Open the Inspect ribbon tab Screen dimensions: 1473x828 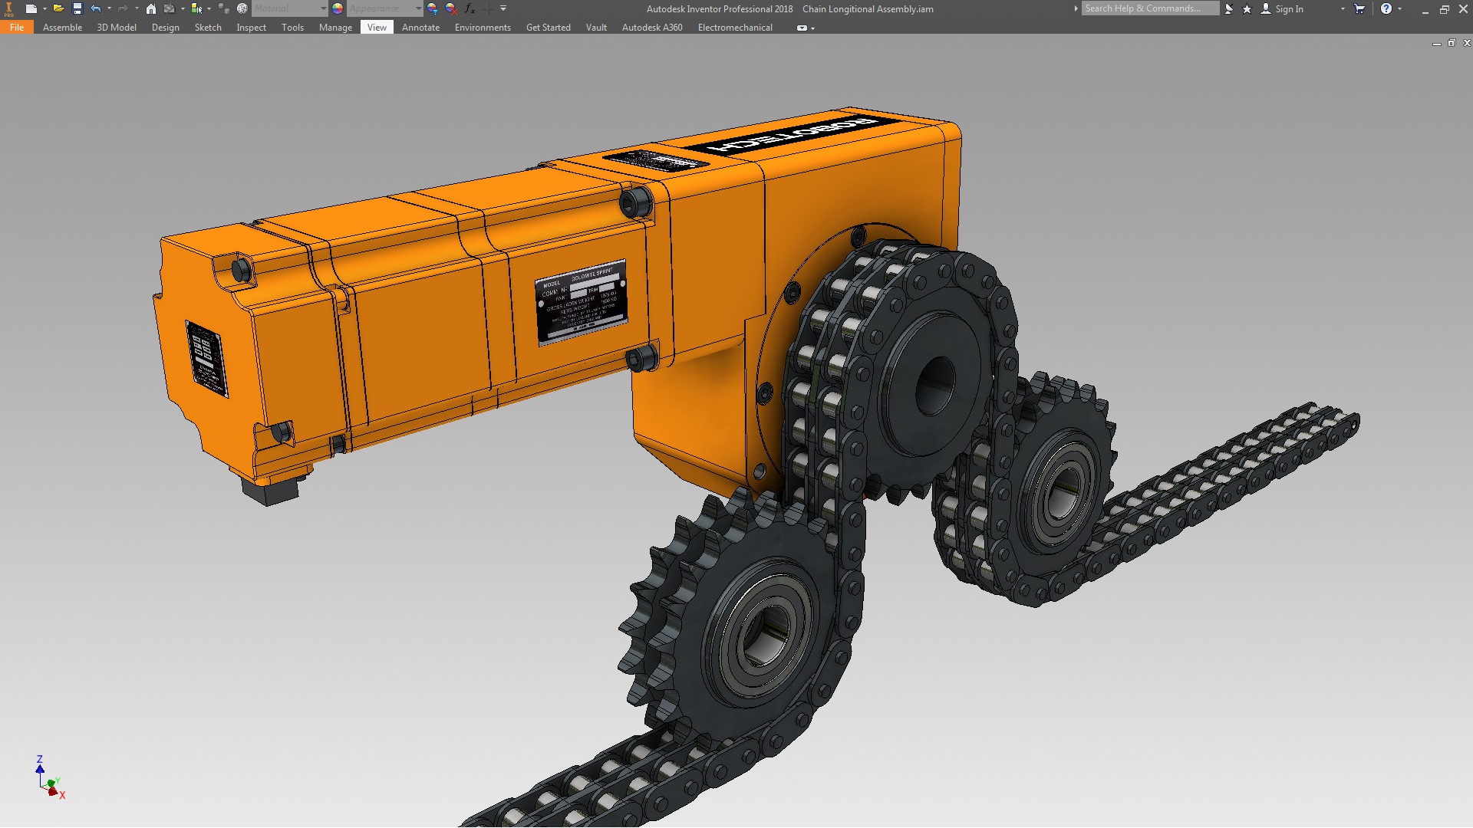pyautogui.click(x=251, y=28)
